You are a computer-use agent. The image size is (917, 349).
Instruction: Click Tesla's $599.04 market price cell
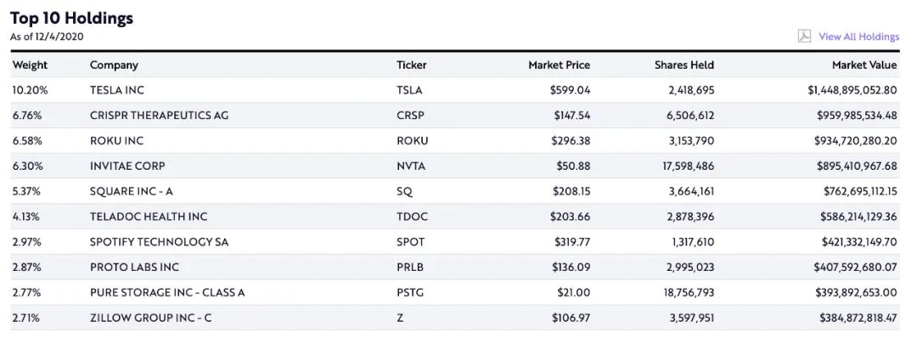coord(570,90)
